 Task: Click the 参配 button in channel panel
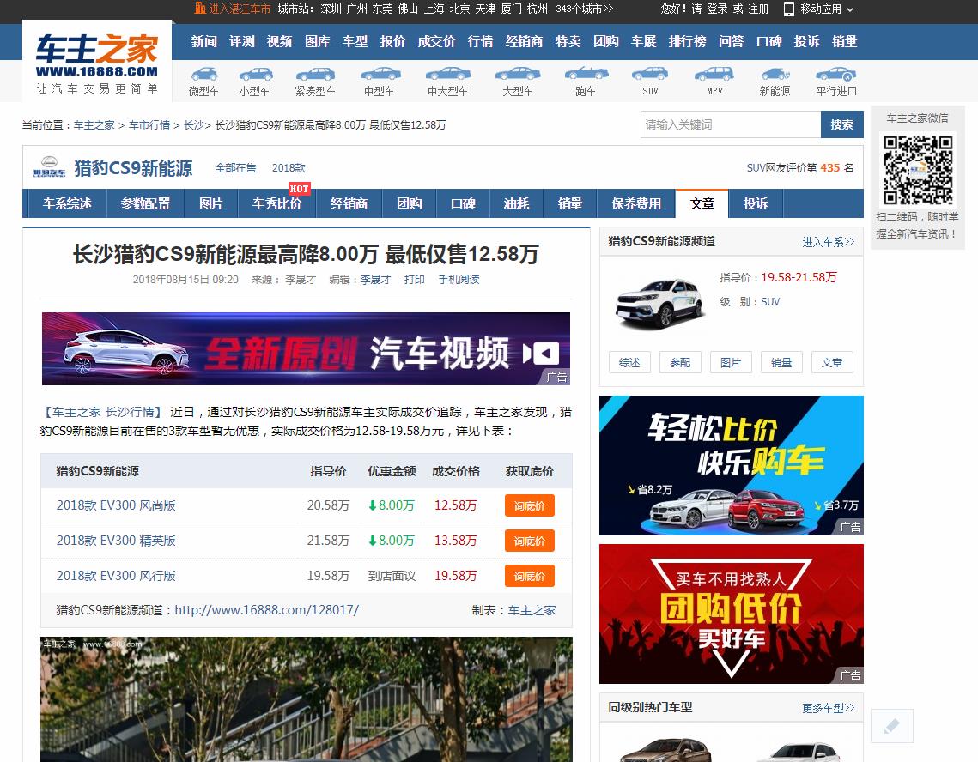680,362
